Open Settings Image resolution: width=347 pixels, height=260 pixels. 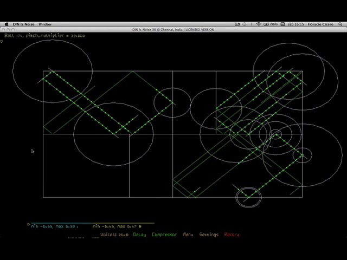pyautogui.click(x=209, y=235)
